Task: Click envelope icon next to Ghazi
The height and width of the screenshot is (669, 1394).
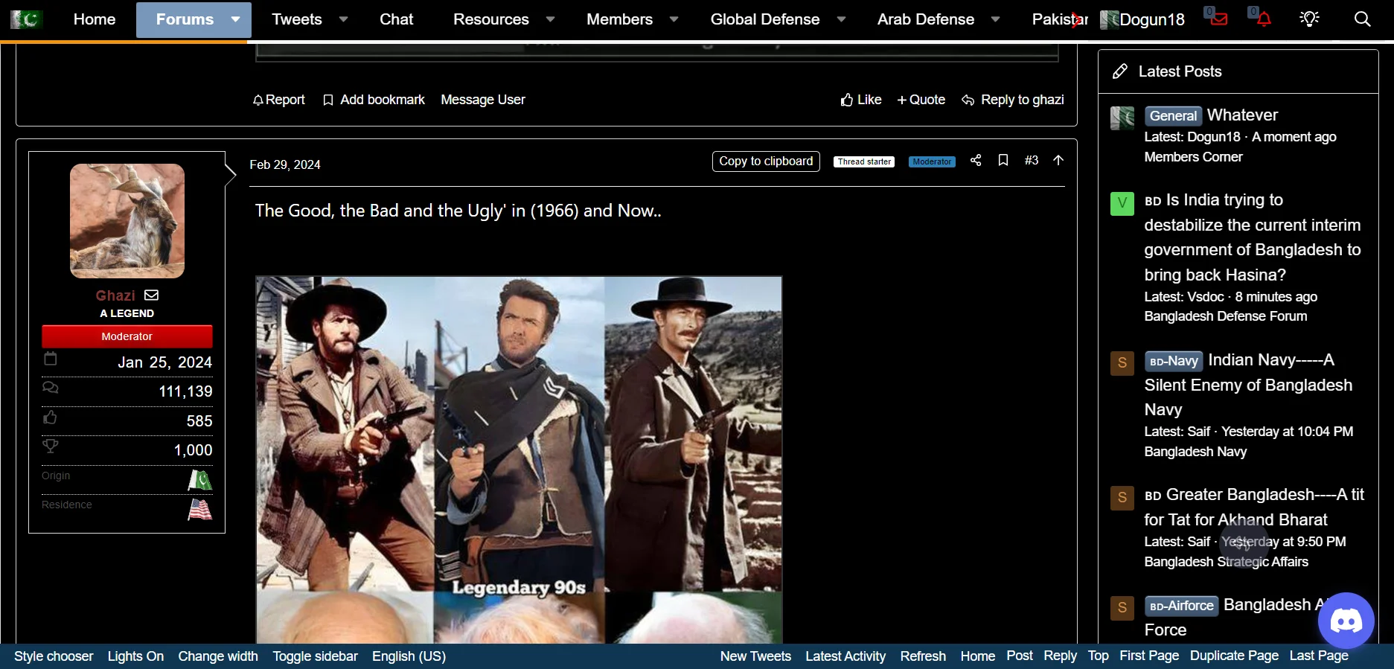Action: [x=151, y=295]
